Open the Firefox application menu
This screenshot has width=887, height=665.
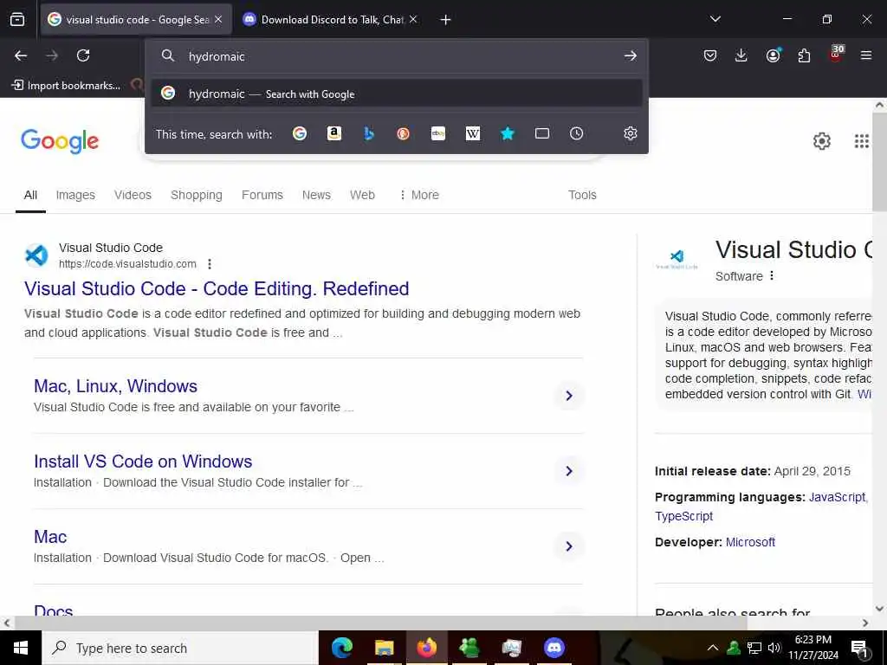[x=866, y=55]
